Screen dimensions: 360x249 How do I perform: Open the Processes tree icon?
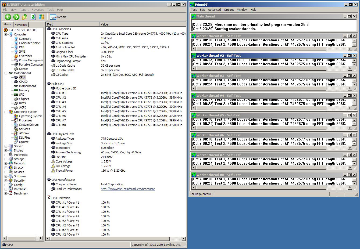click(16, 120)
